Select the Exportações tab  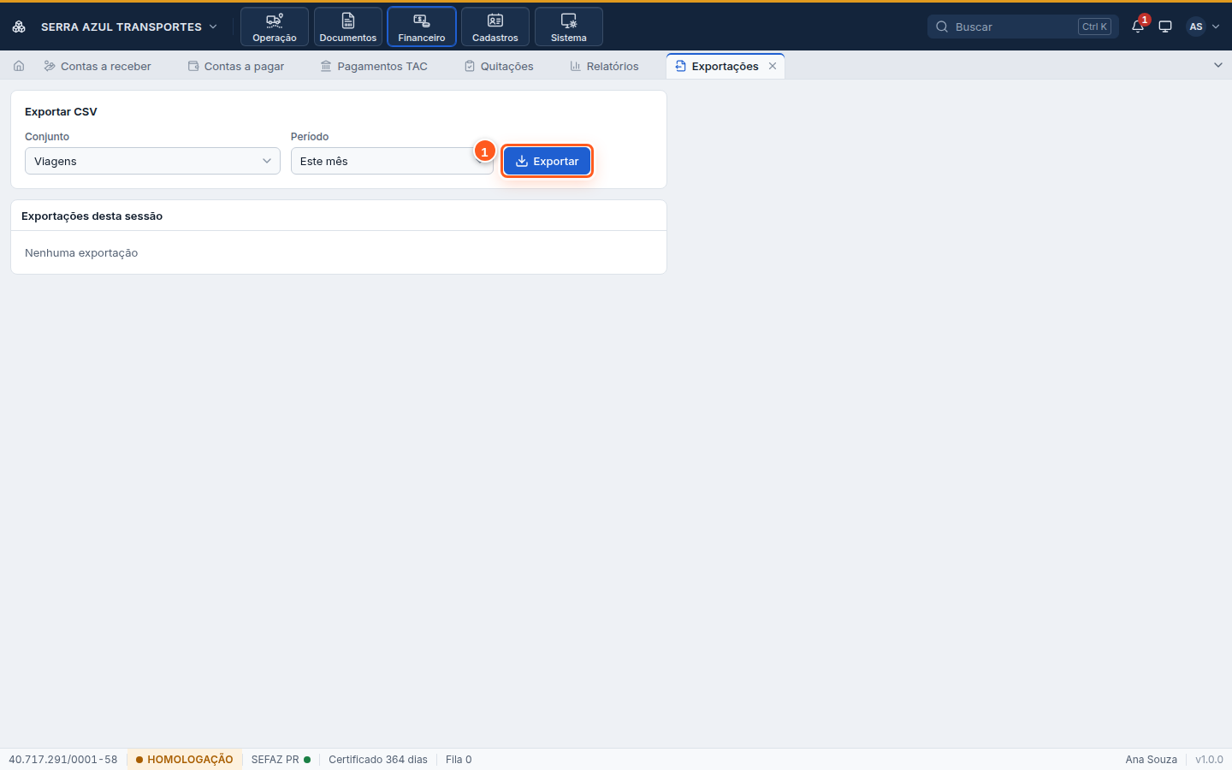725,66
